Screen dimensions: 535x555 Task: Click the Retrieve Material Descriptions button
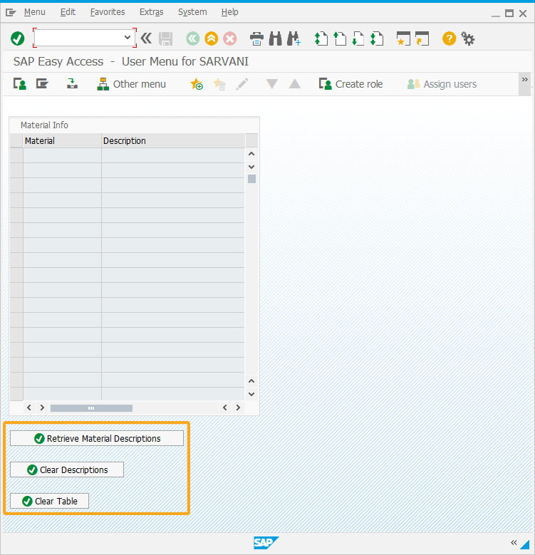(97, 438)
